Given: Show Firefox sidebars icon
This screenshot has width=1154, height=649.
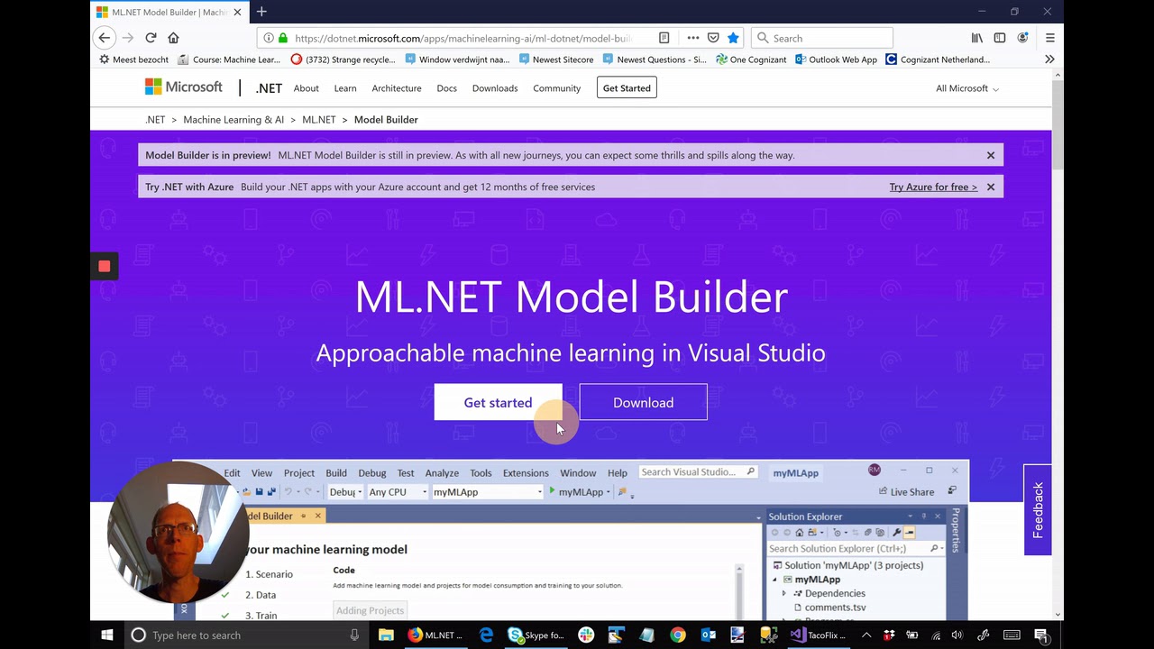Looking at the screenshot, I should click(x=1000, y=38).
